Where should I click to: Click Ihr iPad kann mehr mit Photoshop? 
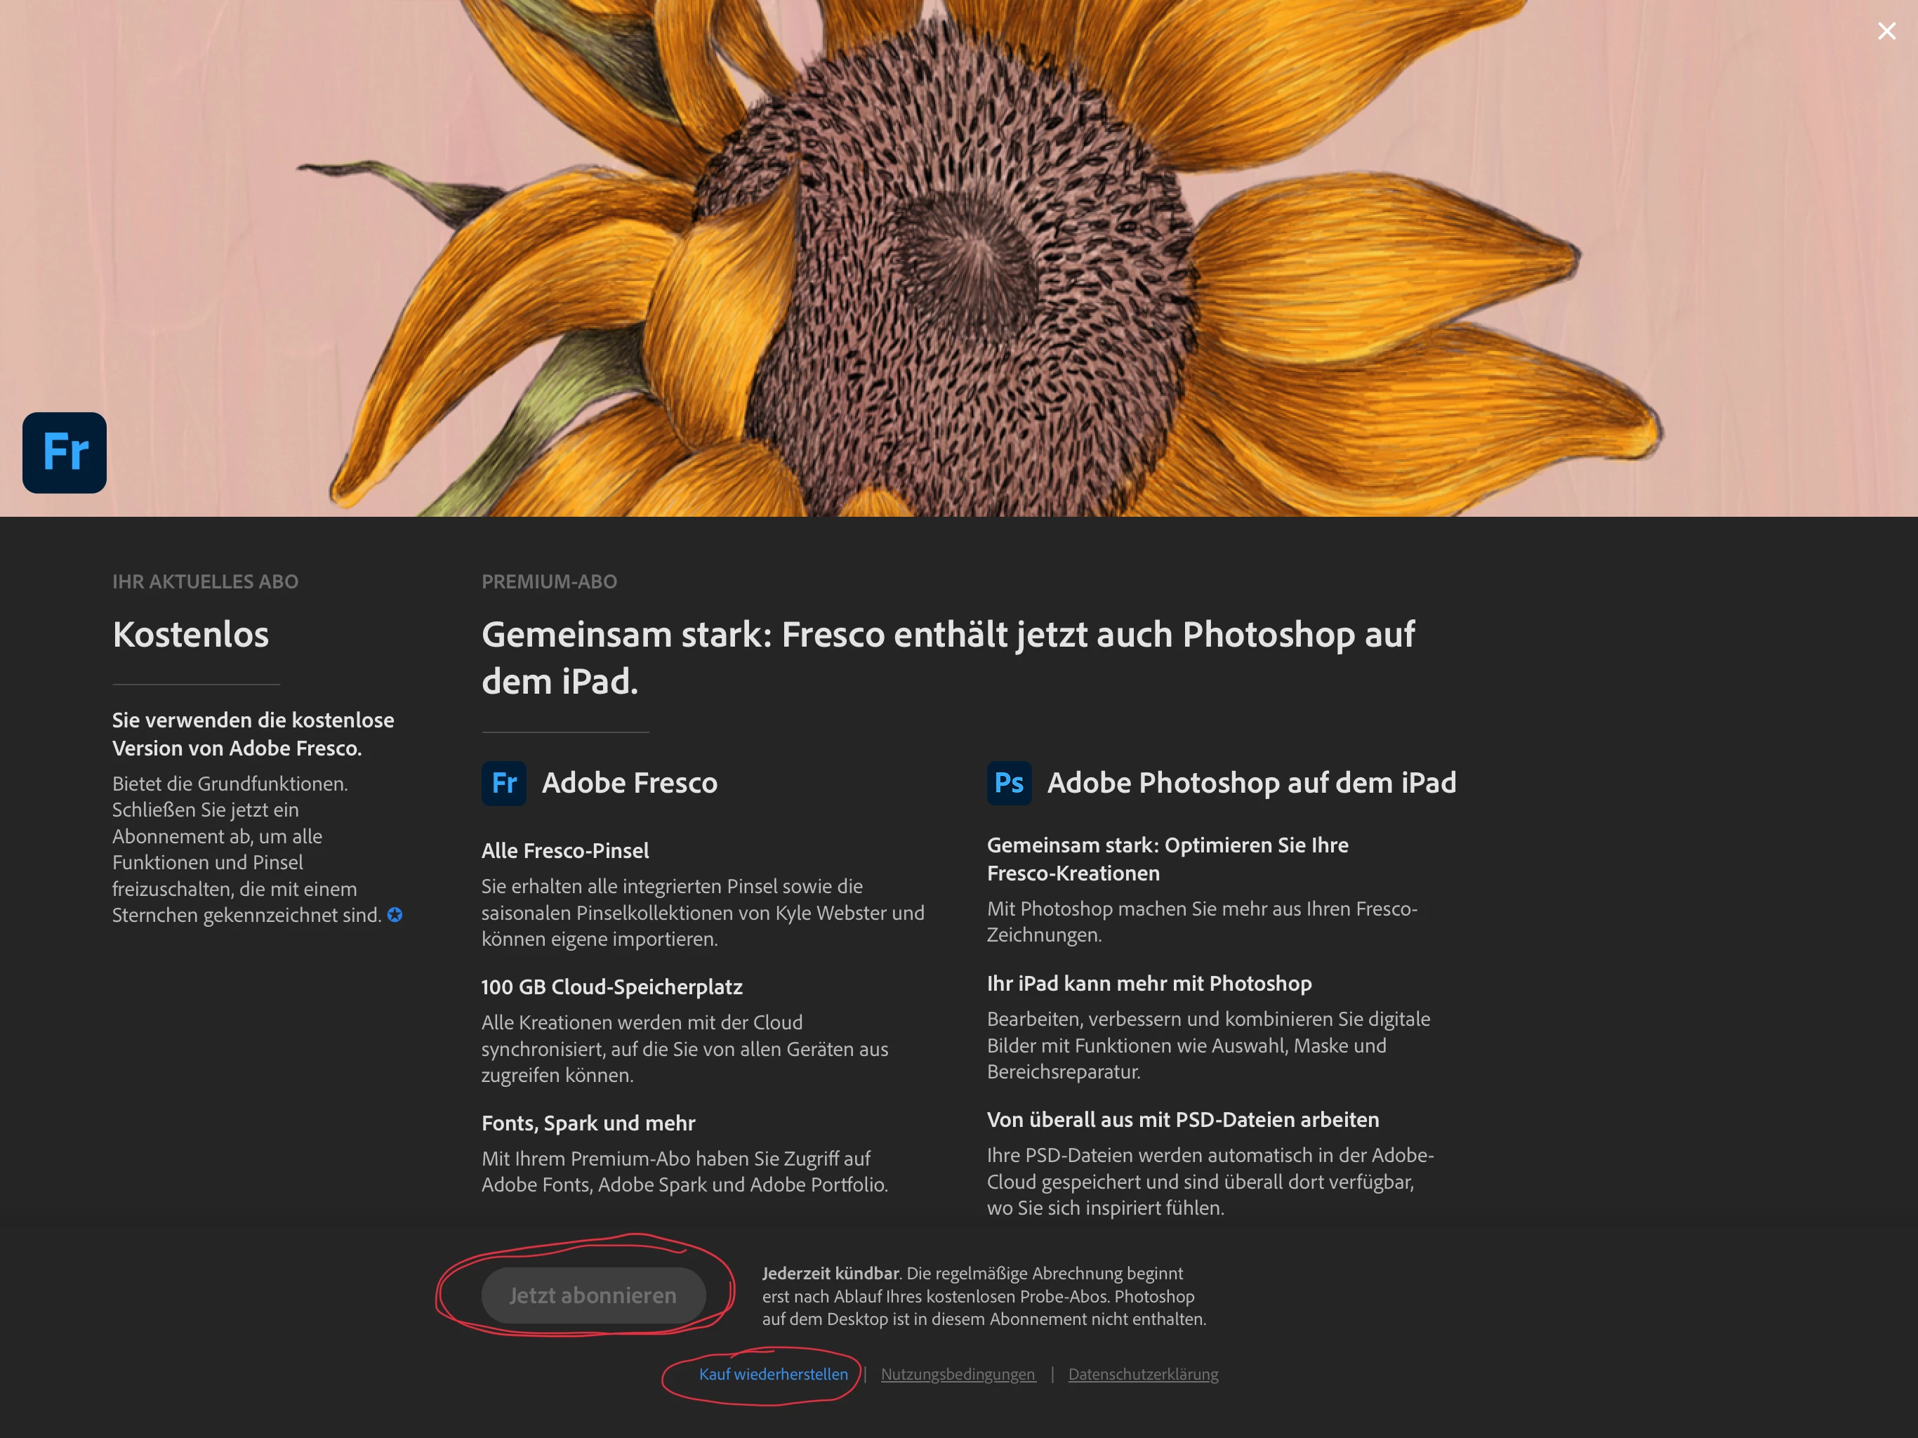[x=1149, y=984]
